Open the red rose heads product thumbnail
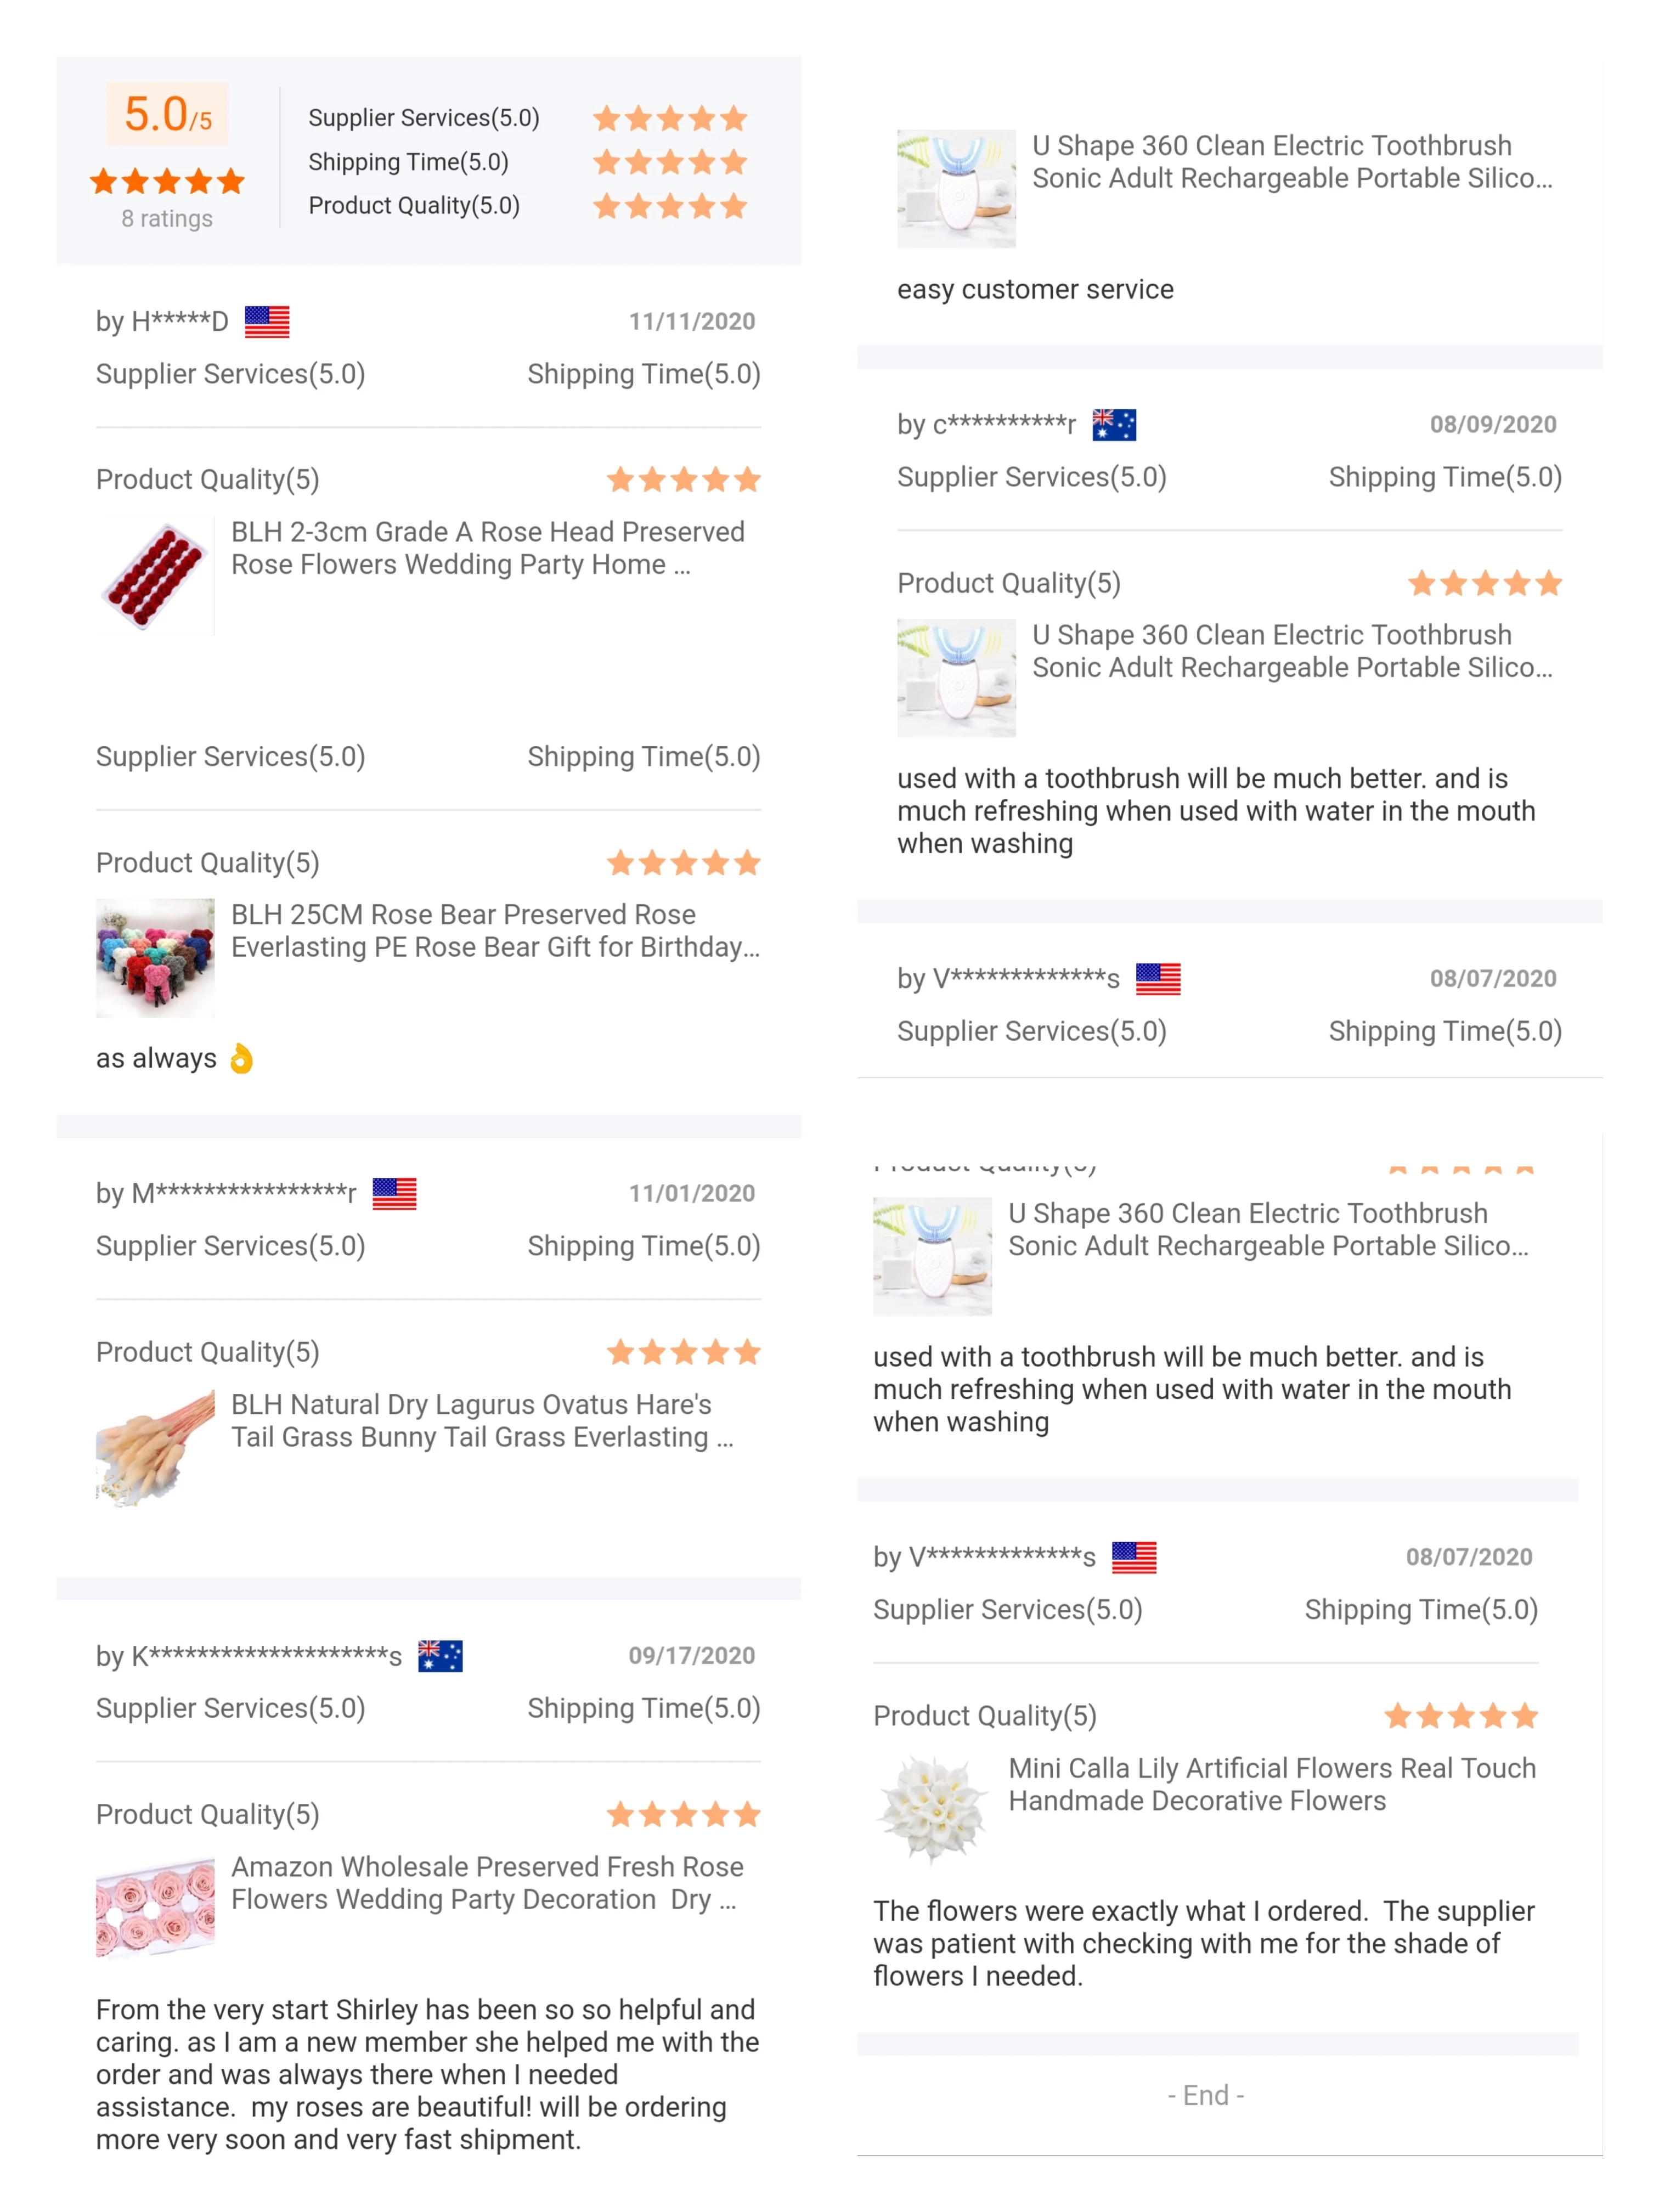 point(155,575)
